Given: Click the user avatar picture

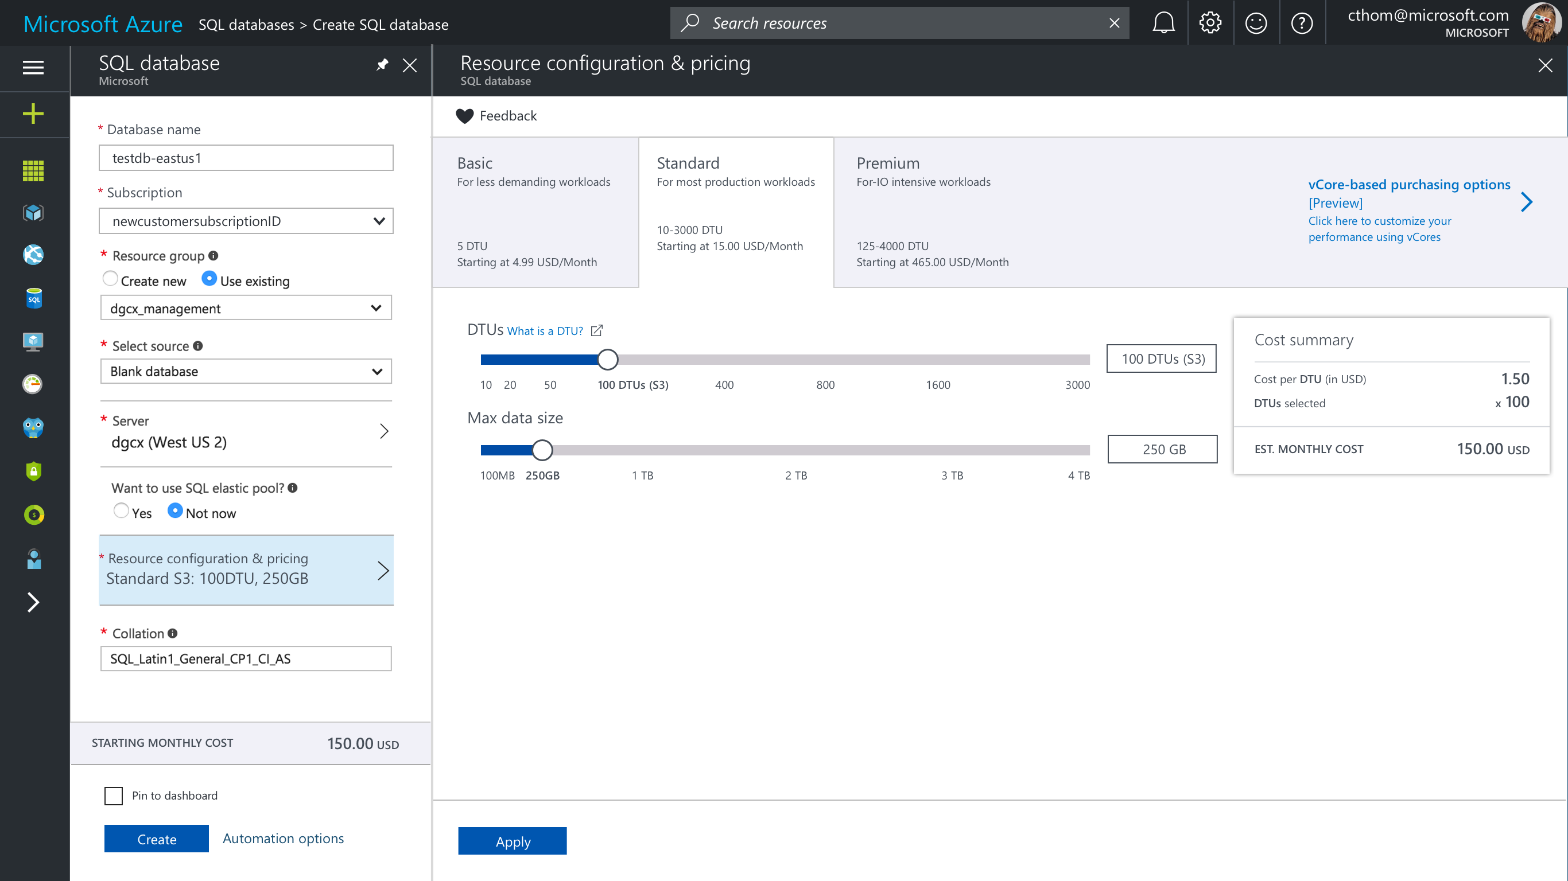Looking at the screenshot, I should (x=1541, y=23).
